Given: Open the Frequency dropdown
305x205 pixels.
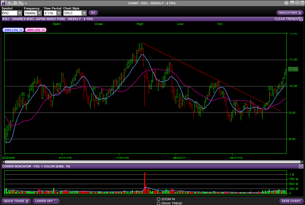Looking at the screenshot, I should point(39,13).
